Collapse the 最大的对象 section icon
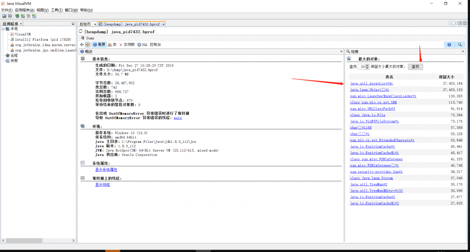470x252 pixels. [349, 59]
